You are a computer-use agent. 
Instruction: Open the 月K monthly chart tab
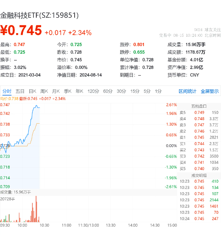point(56,91)
